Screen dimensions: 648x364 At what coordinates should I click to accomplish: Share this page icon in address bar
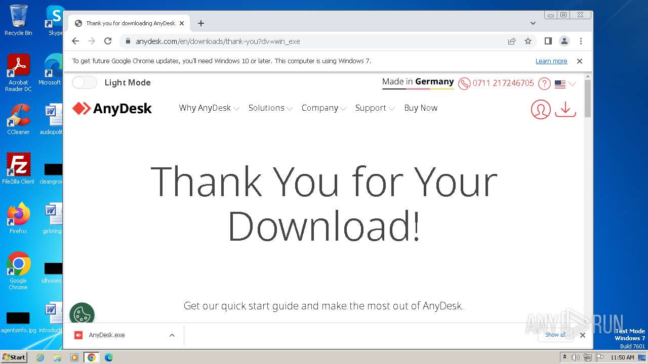(x=512, y=41)
